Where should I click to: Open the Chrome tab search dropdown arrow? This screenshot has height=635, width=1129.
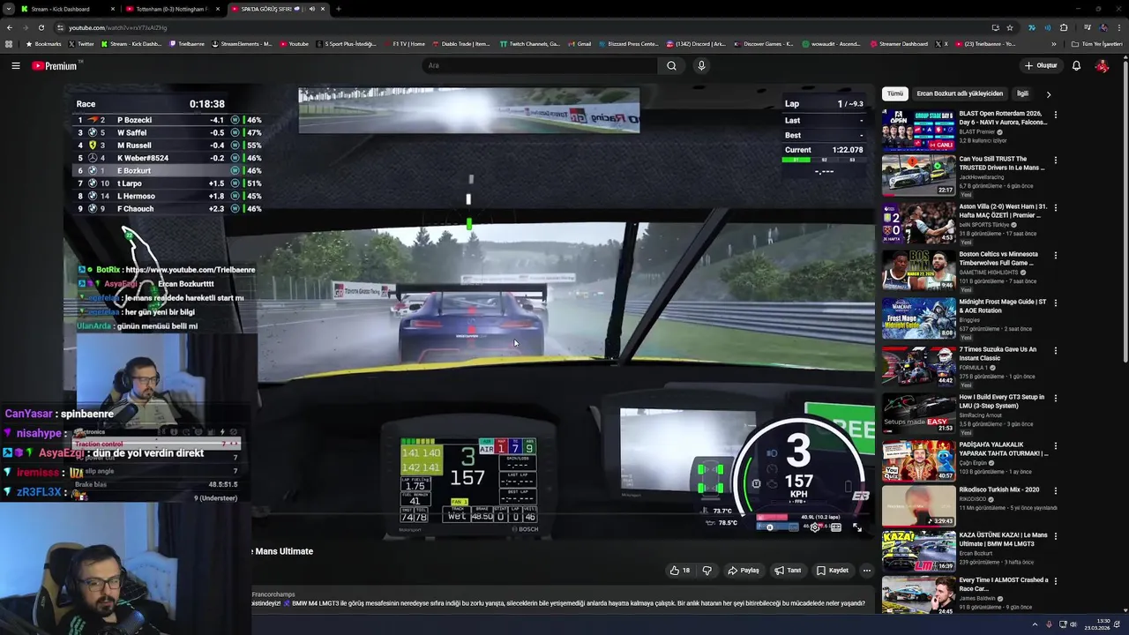7,9
